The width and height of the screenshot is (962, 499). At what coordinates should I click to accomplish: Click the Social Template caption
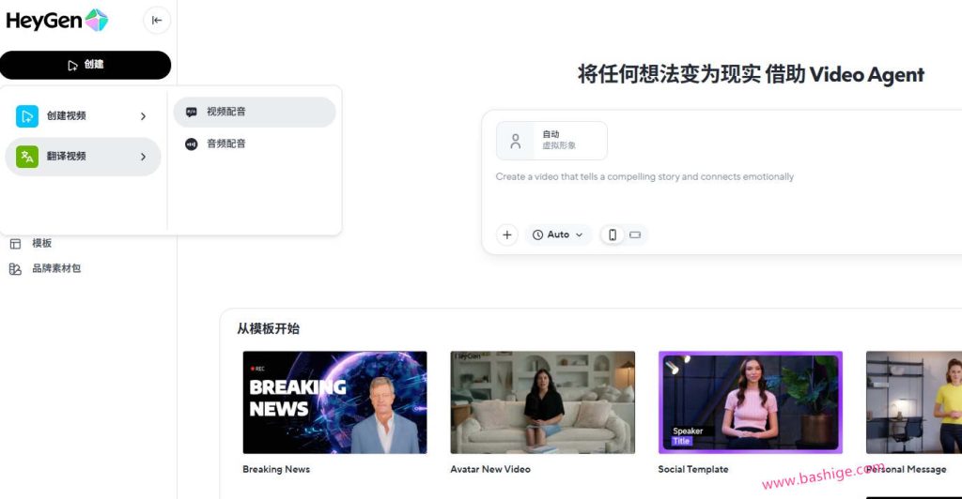click(x=693, y=470)
